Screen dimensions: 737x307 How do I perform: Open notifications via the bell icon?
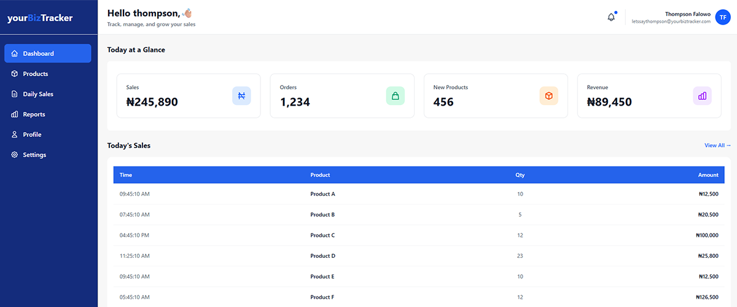click(611, 17)
